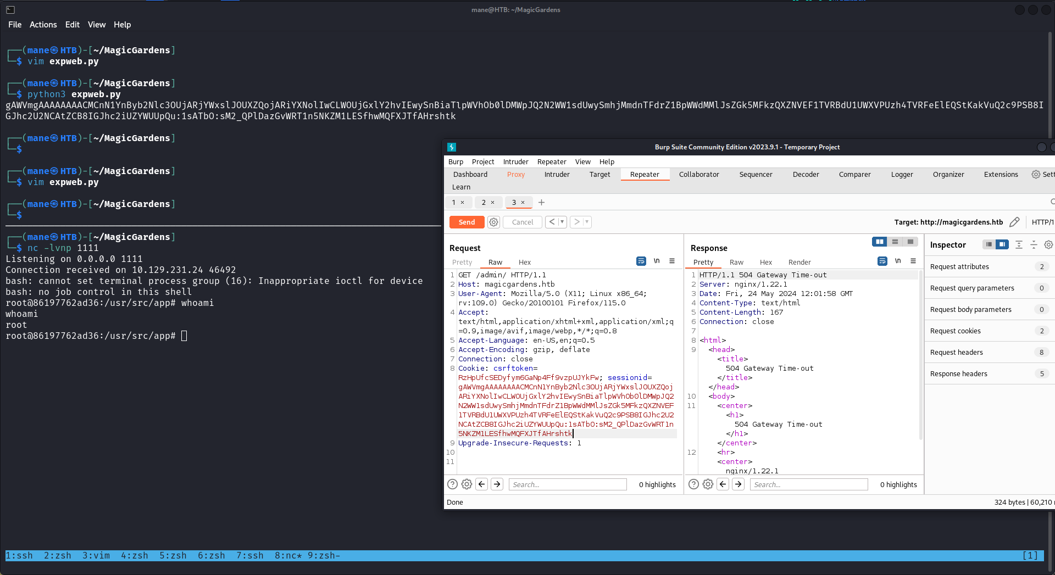The height and width of the screenshot is (575, 1055).
Task: Select top-bottom request/response layout
Action: [x=895, y=242]
